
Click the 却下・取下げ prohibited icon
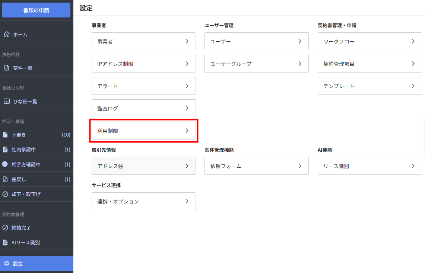click(5, 194)
